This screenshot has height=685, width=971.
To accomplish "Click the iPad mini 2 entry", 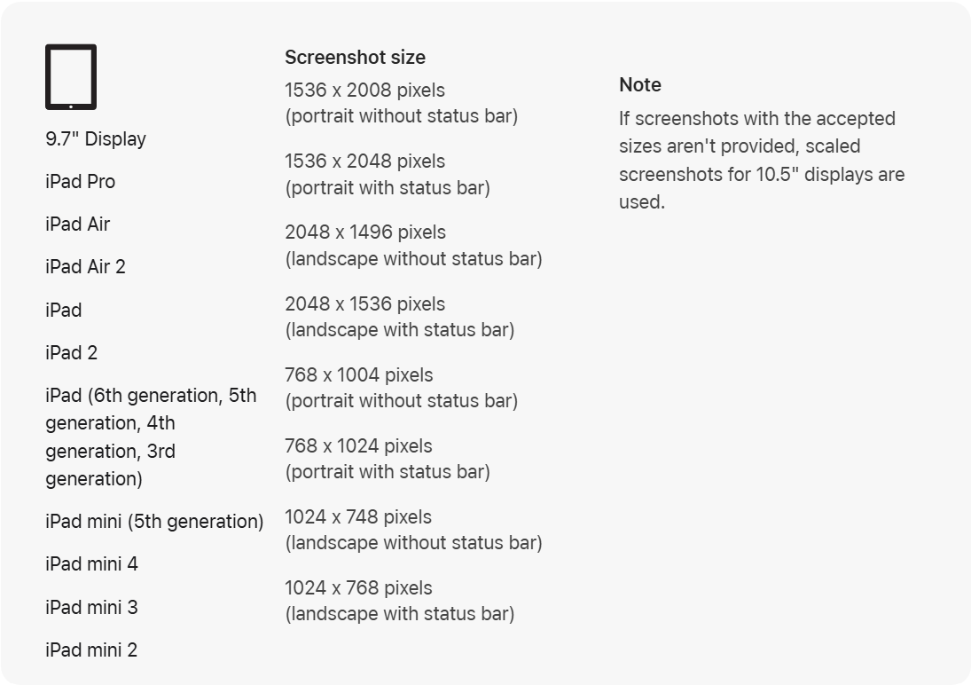I will (91, 650).
